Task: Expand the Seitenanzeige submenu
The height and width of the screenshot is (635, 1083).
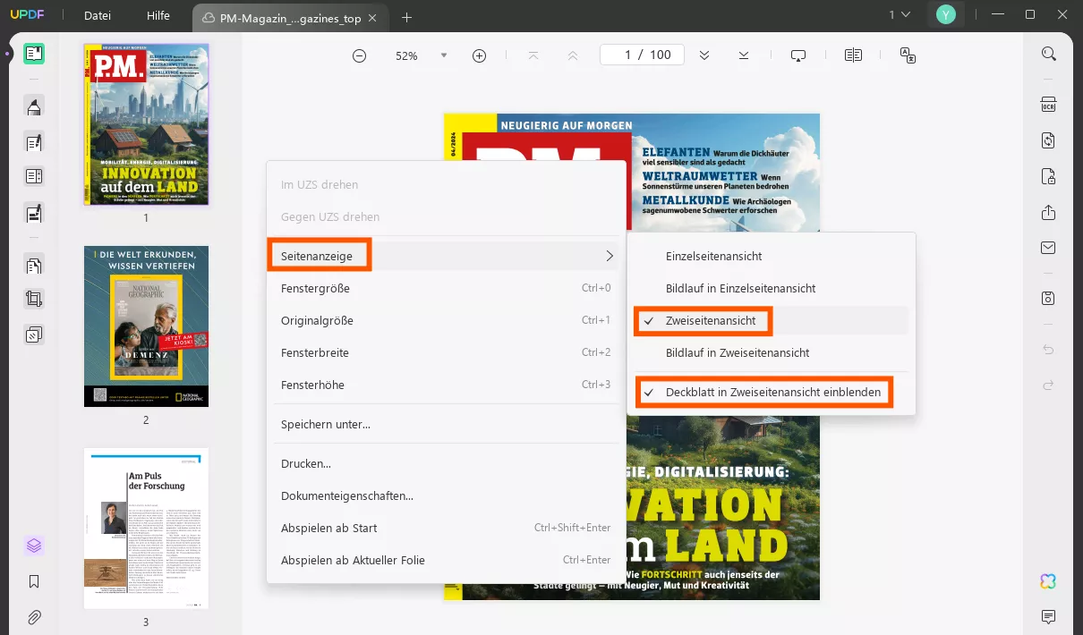Action: [446, 256]
